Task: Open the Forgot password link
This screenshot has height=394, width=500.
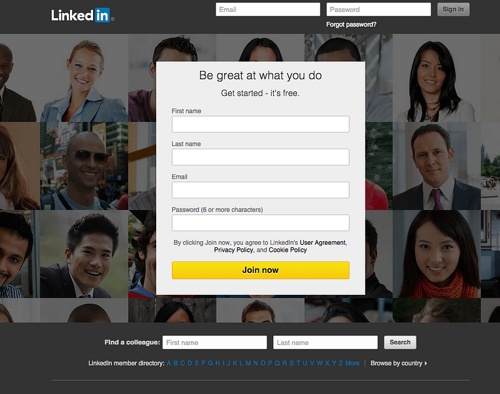Action: click(x=351, y=24)
